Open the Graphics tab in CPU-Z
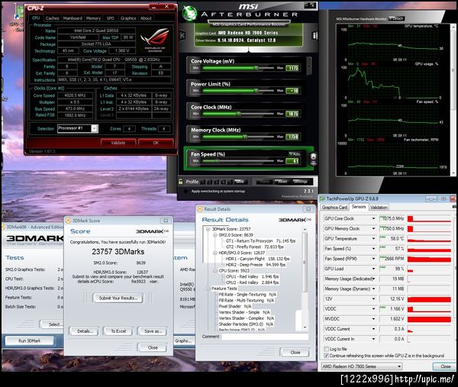The height and width of the screenshot is (387, 458). click(128, 18)
